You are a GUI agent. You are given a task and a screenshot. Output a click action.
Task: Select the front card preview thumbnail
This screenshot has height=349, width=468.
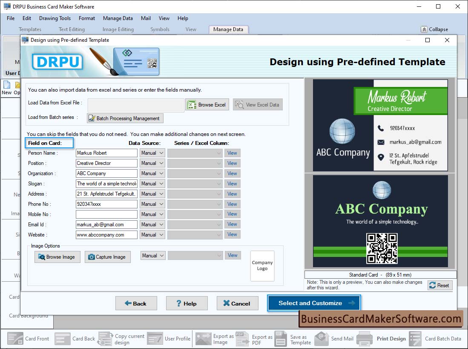[380, 125]
